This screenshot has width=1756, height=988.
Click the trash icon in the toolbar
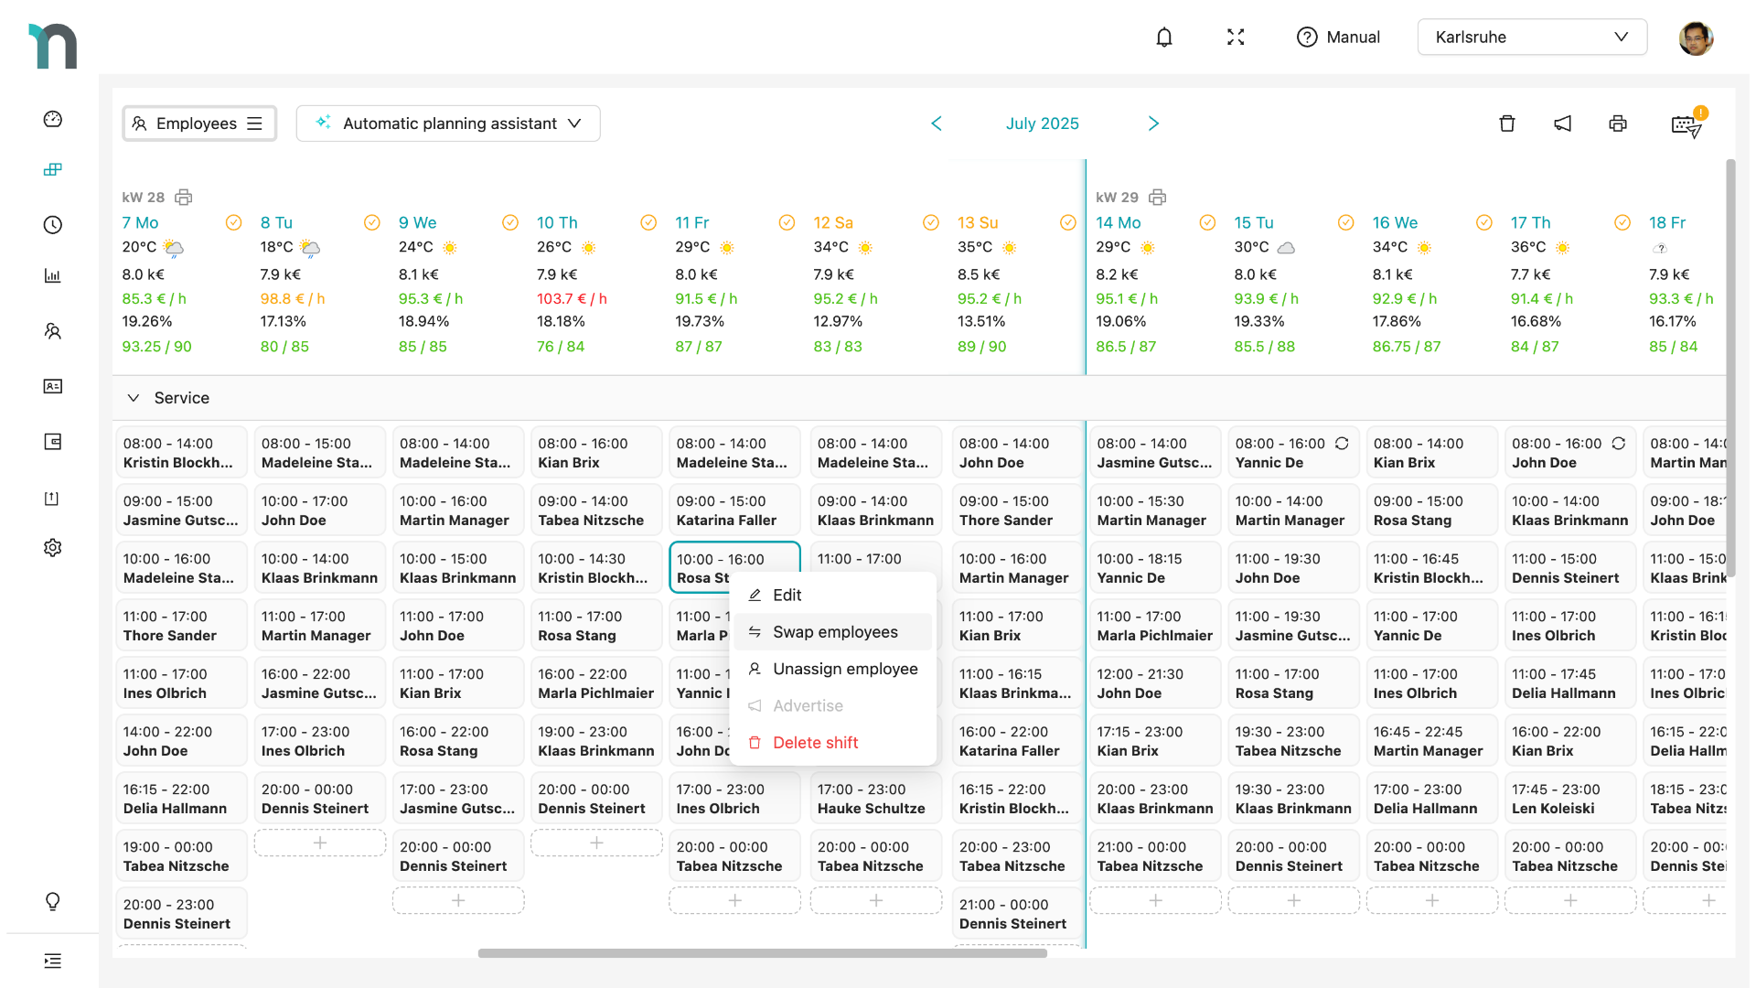click(x=1507, y=123)
